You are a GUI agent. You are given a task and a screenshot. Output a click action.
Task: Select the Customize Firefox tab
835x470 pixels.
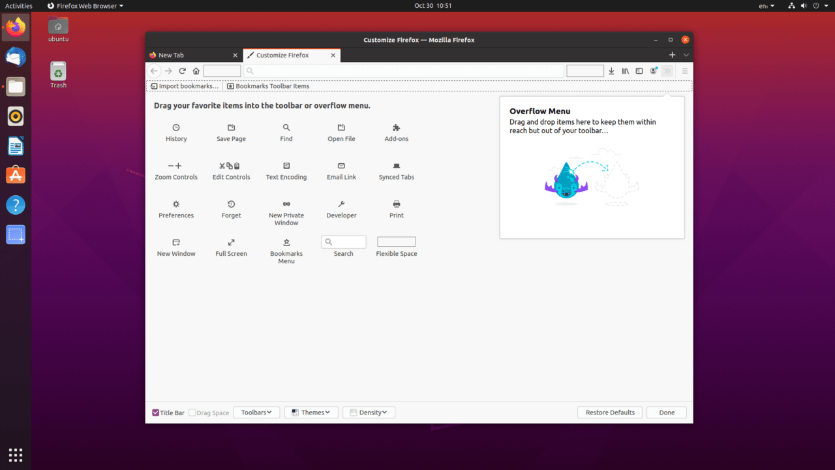coord(292,55)
